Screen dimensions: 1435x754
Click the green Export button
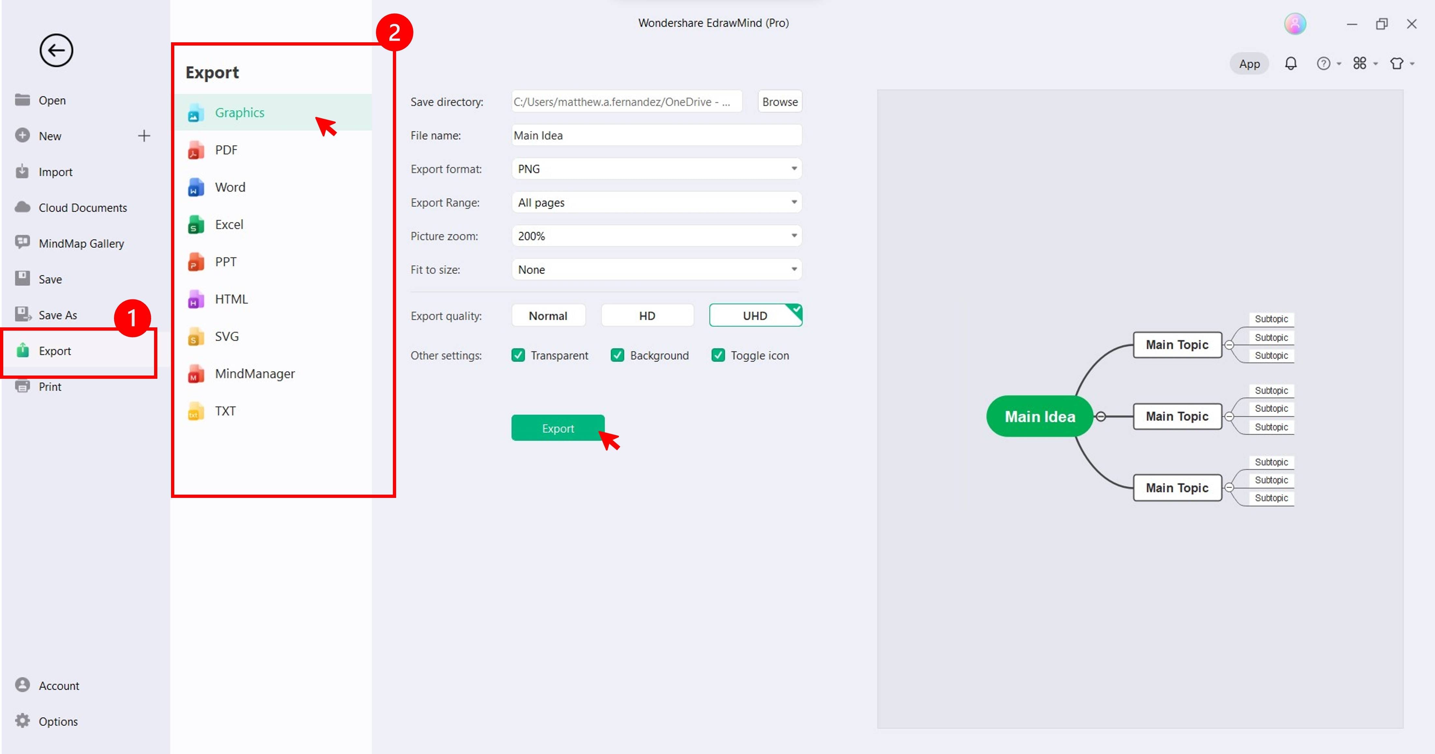pos(558,428)
